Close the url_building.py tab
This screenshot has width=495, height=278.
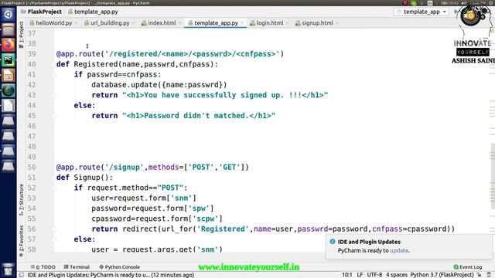pos(134,23)
